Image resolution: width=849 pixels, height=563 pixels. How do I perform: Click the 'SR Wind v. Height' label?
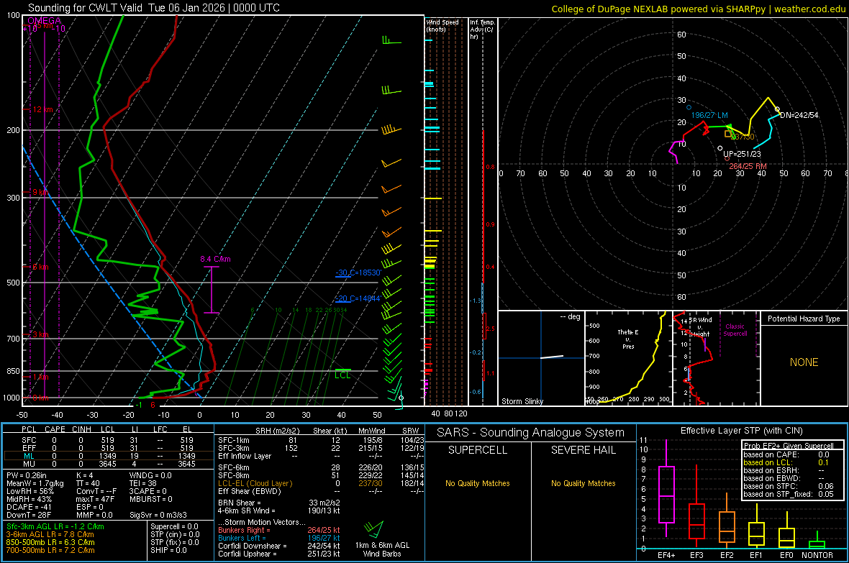[700, 327]
